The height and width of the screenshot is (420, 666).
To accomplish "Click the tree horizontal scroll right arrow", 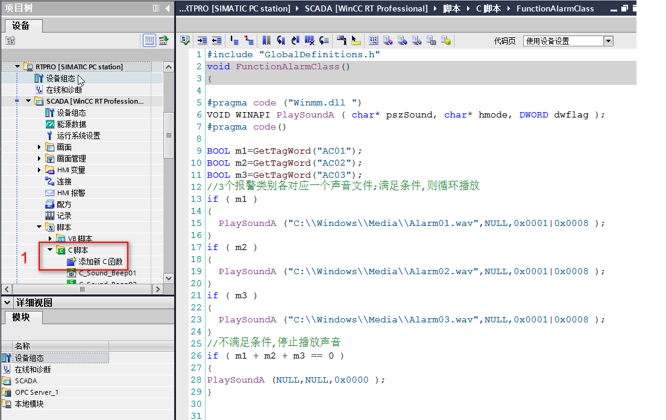I will click(x=157, y=289).
